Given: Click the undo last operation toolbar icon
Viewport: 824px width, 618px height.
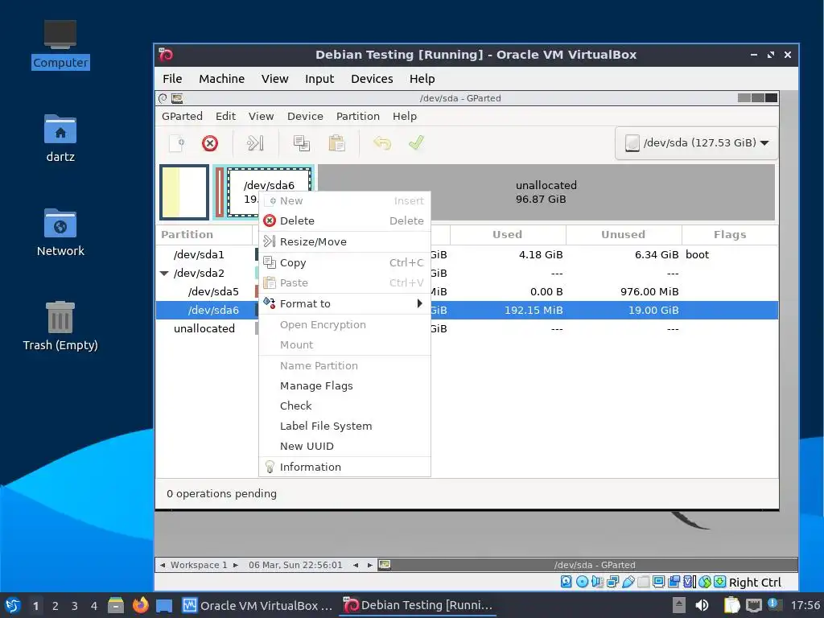Looking at the screenshot, I should click(x=382, y=143).
